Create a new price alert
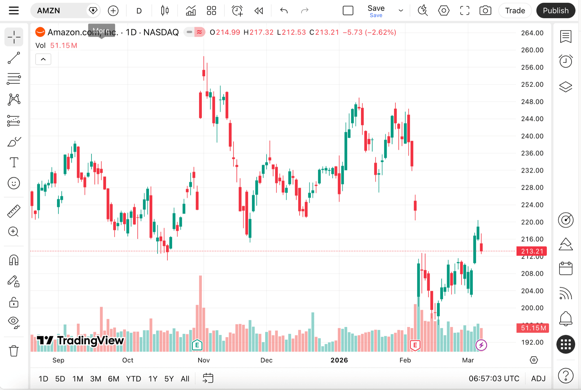Image resolution: width=581 pixels, height=390 pixels. click(237, 11)
